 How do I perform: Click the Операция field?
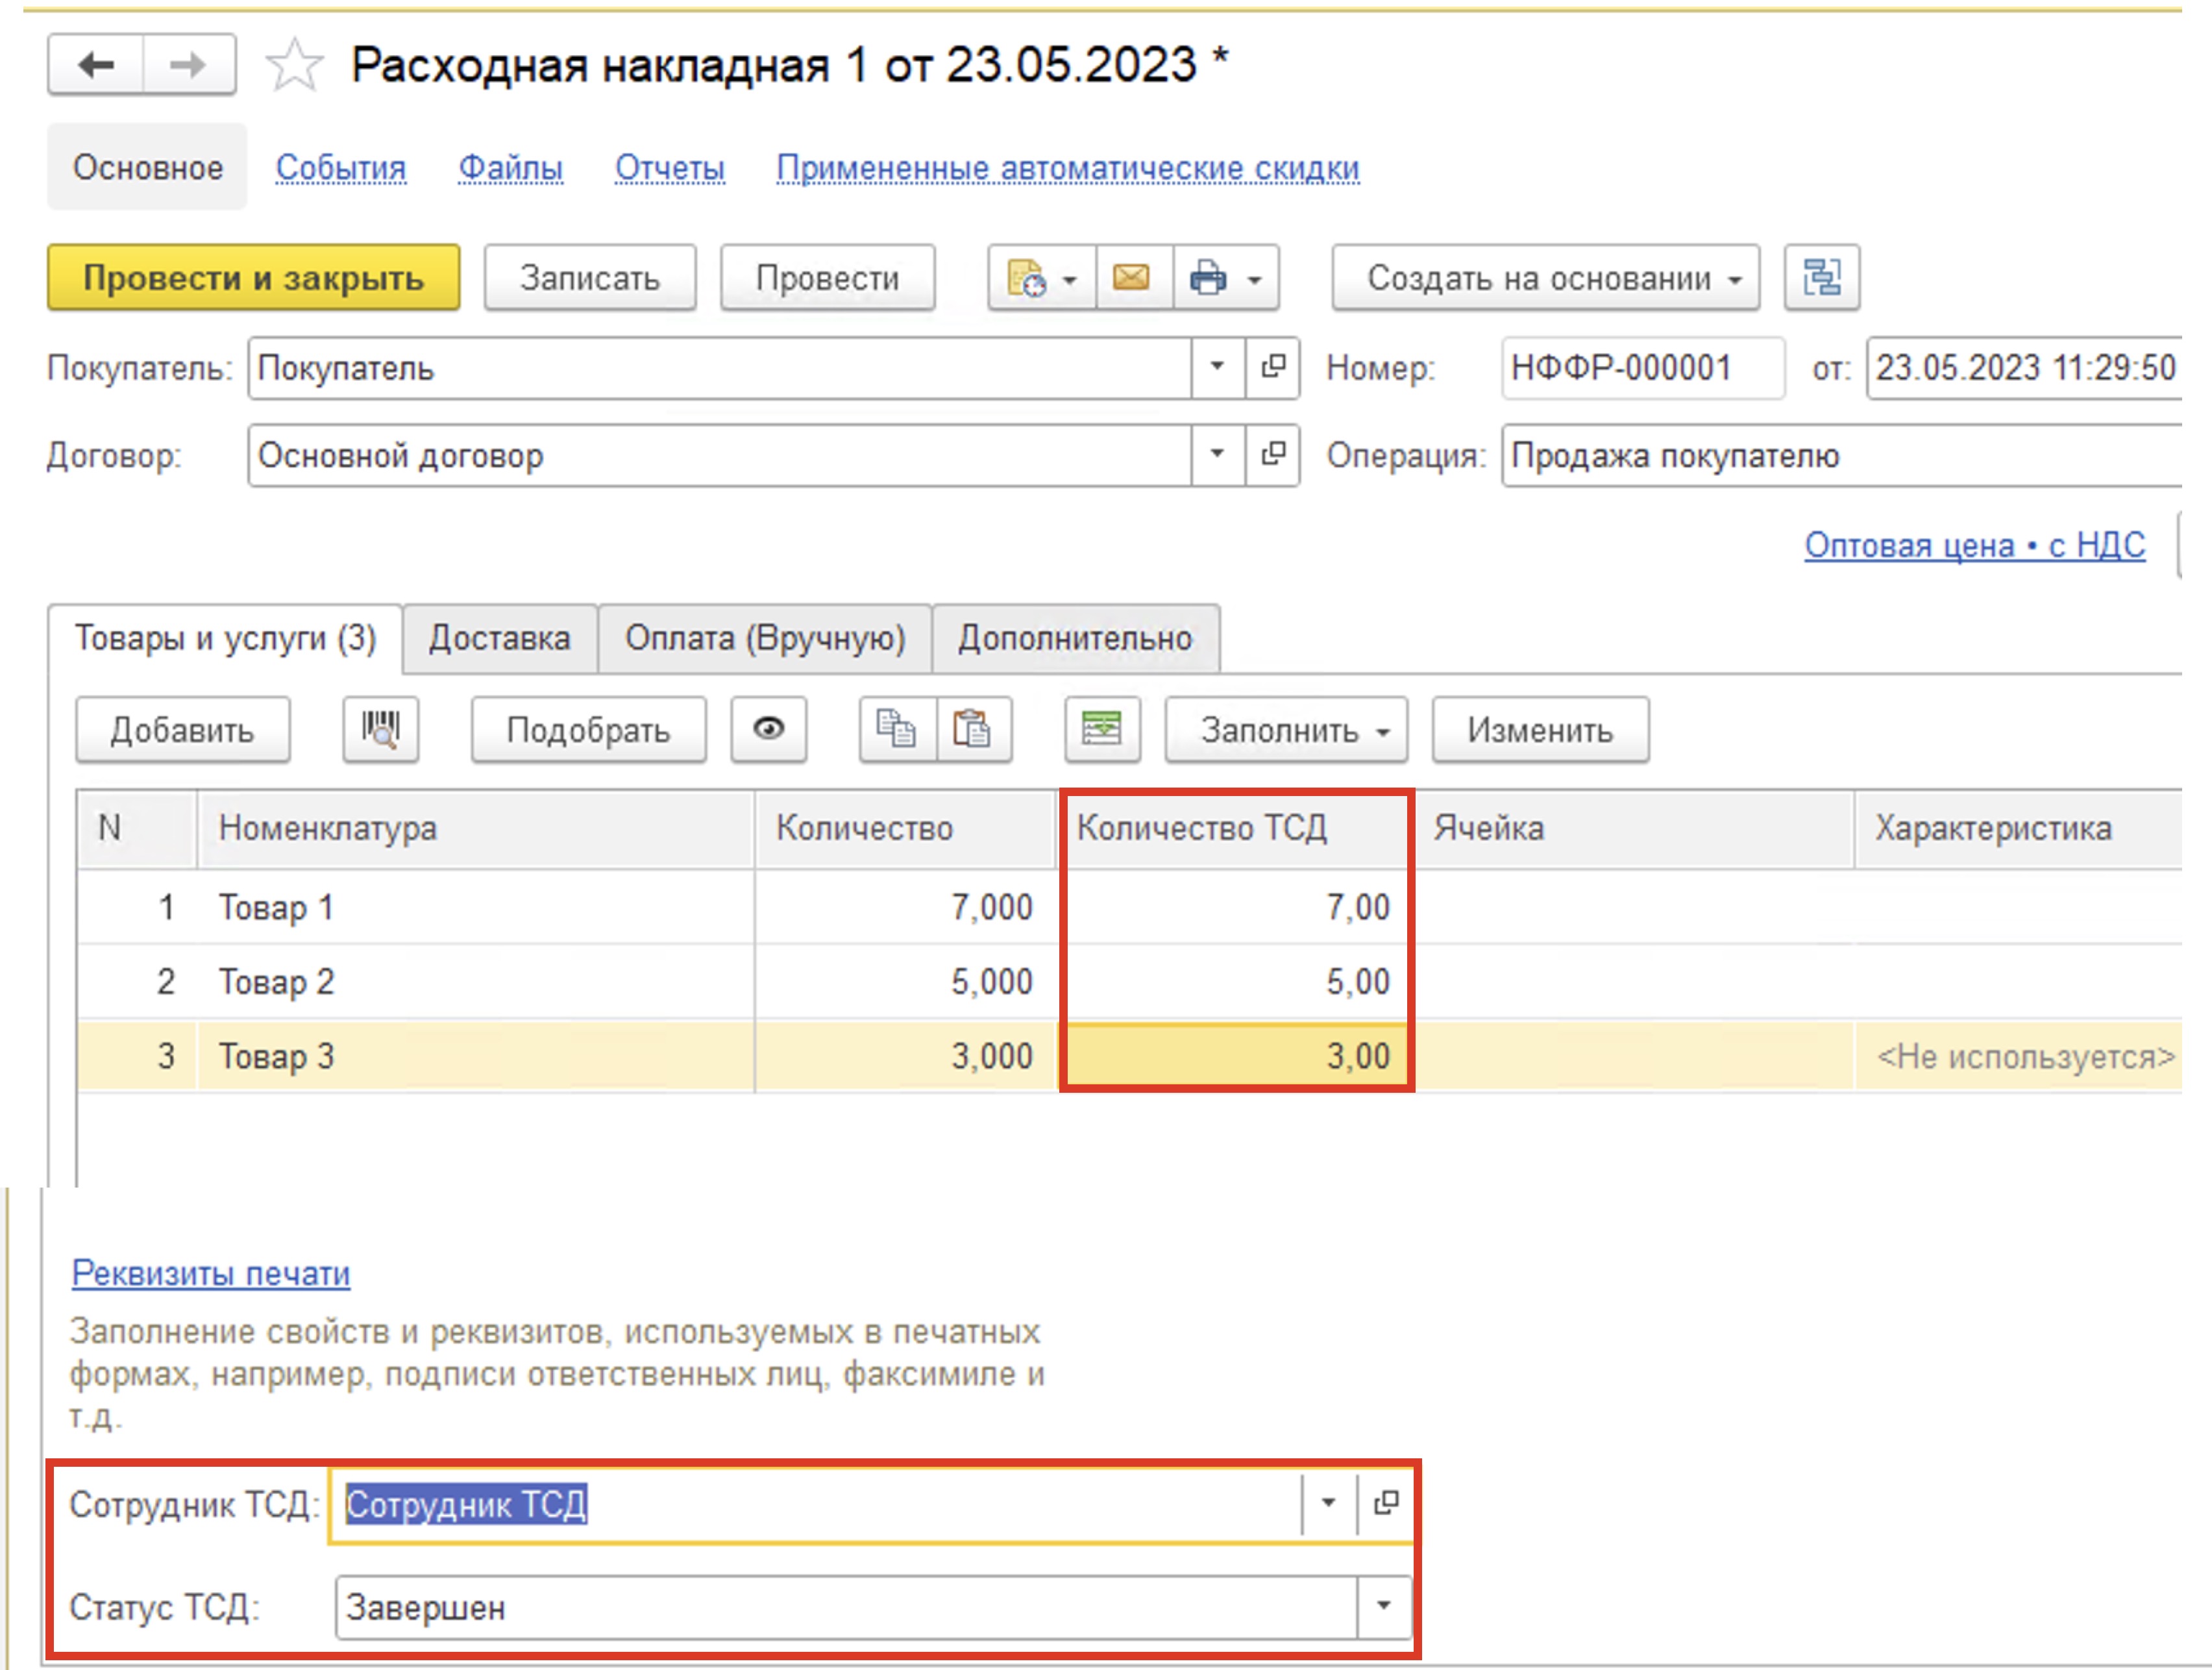point(1842,455)
